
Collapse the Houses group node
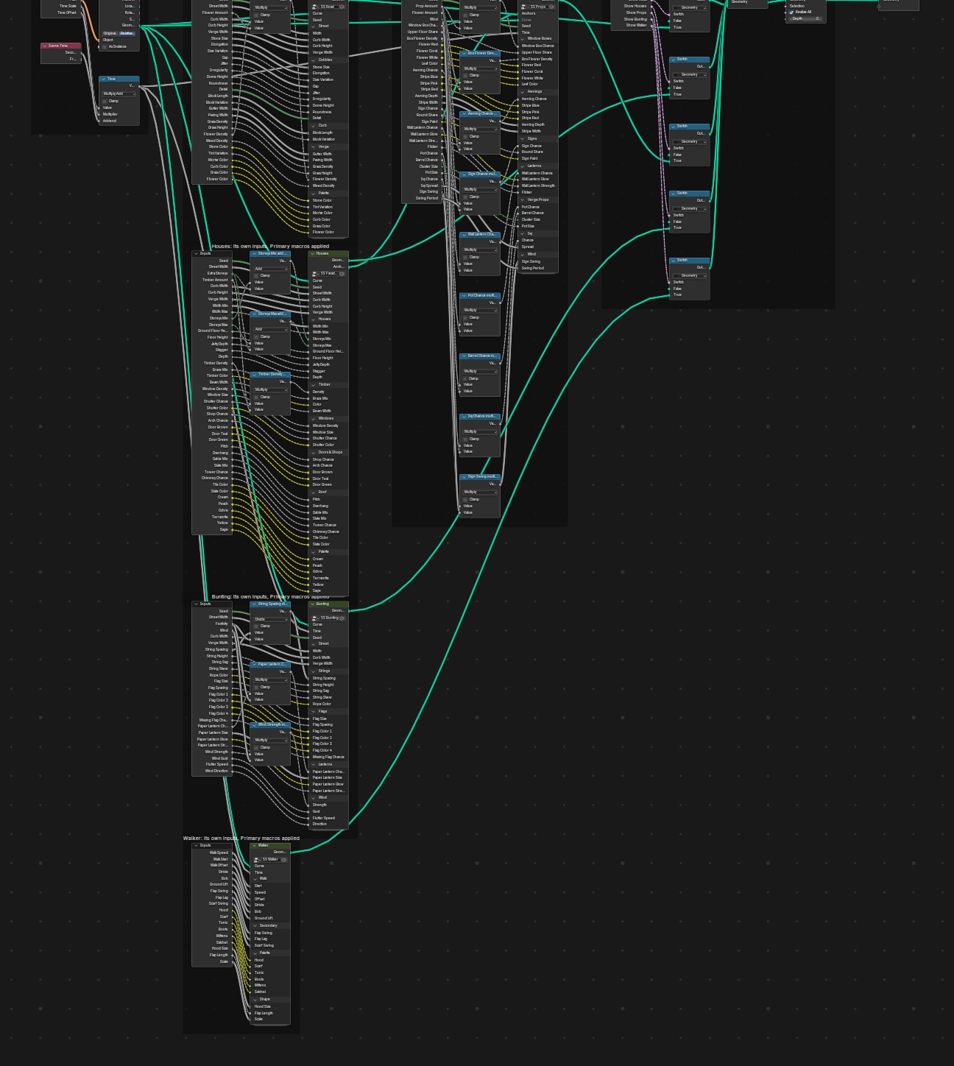(313, 253)
